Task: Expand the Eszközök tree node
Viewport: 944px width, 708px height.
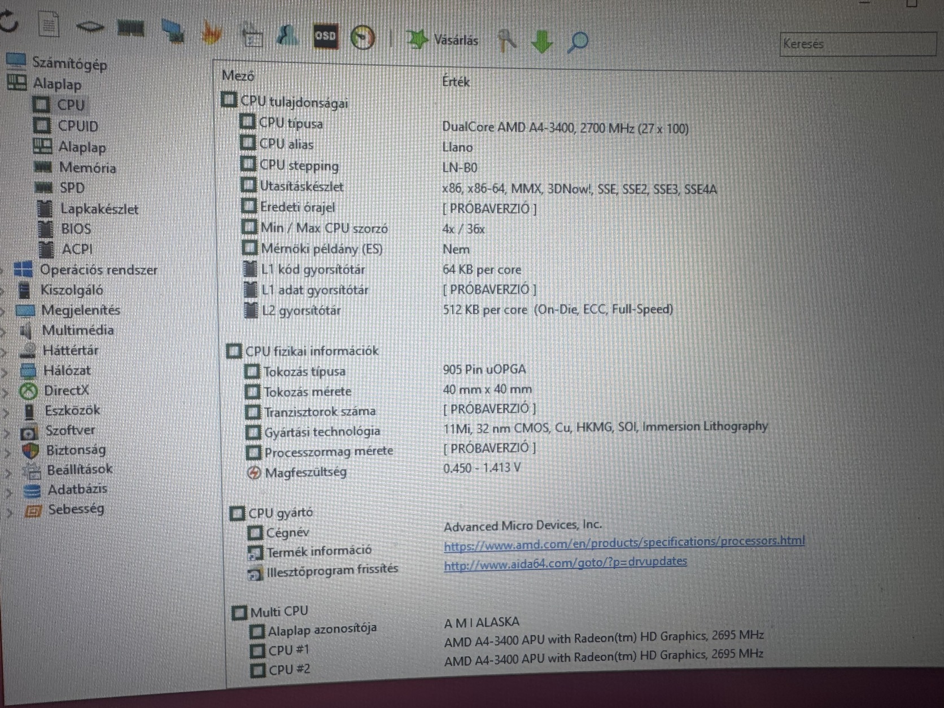Action: click(6, 412)
